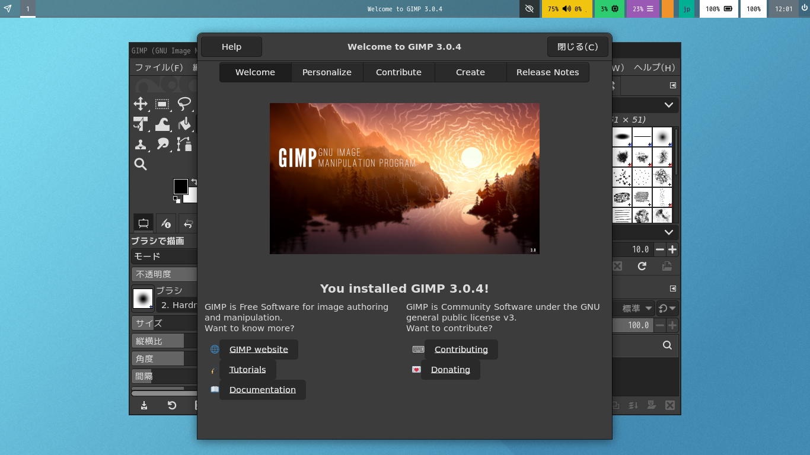Screen dimensions: 810x455
Task: Open the layer mode group switcher
Action: coord(668,308)
